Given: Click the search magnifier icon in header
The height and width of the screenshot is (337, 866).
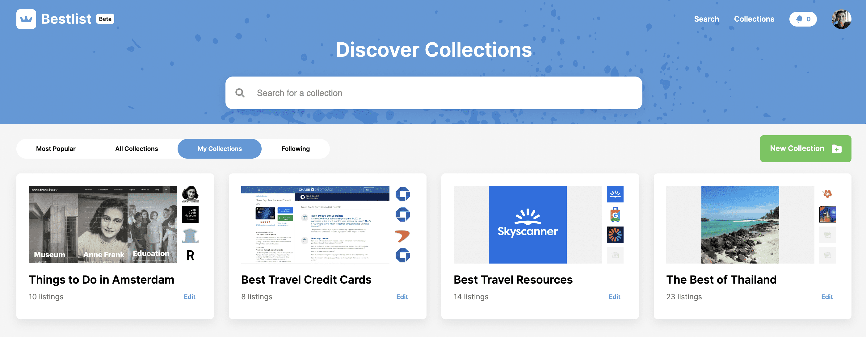Looking at the screenshot, I should [240, 93].
